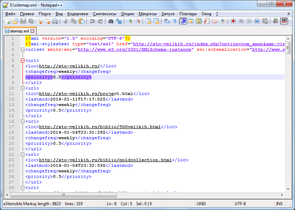This screenshot has width=295, height=210.
Task: Click the 500velikih.html URL on line 17
Action: coord(100,127)
